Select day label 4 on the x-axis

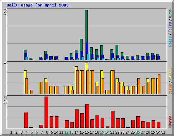coord(27,132)
